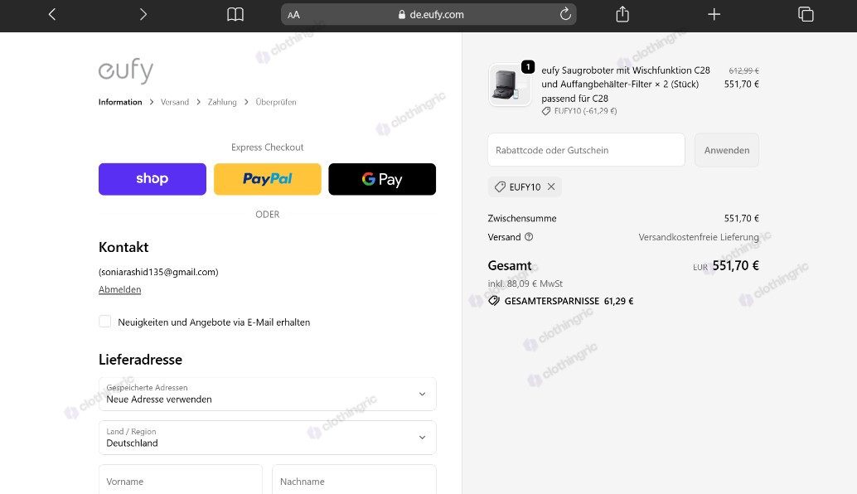The height and width of the screenshot is (494, 857).
Task: Click the Rabattcode oder Gutschein field
Action: [586, 150]
